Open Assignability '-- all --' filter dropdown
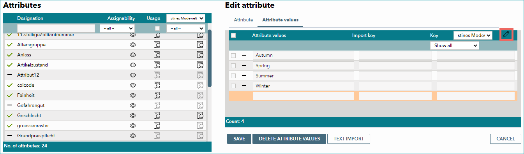The image size is (524, 154). (117, 28)
